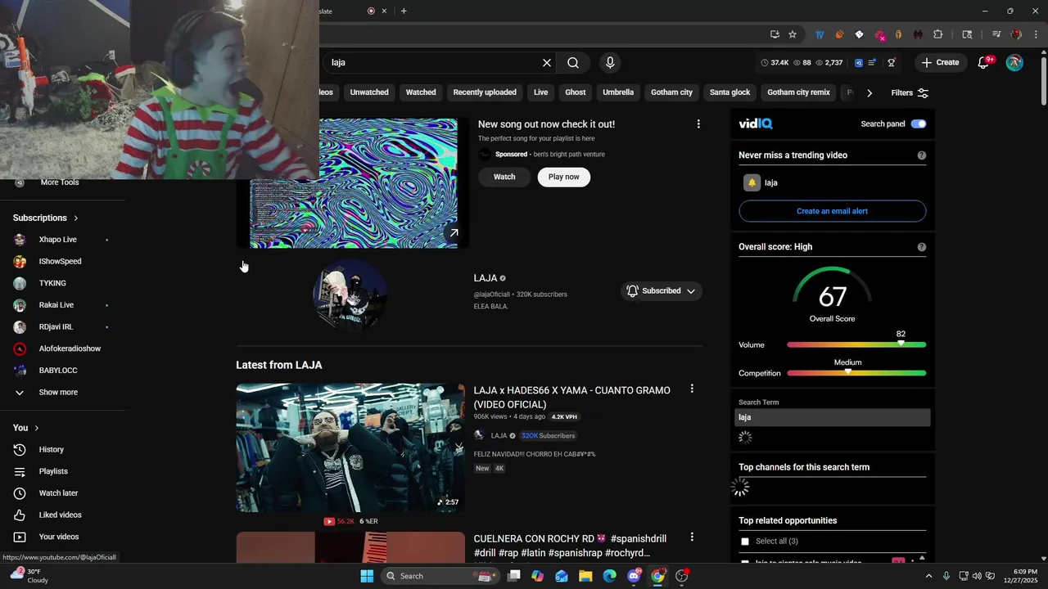The height and width of the screenshot is (589, 1048).
Task: Click the Play now button
Action: click(x=563, y=177)
